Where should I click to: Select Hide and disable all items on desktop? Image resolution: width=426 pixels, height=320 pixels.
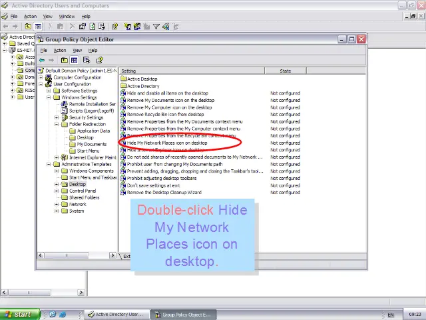coord(167,93)
